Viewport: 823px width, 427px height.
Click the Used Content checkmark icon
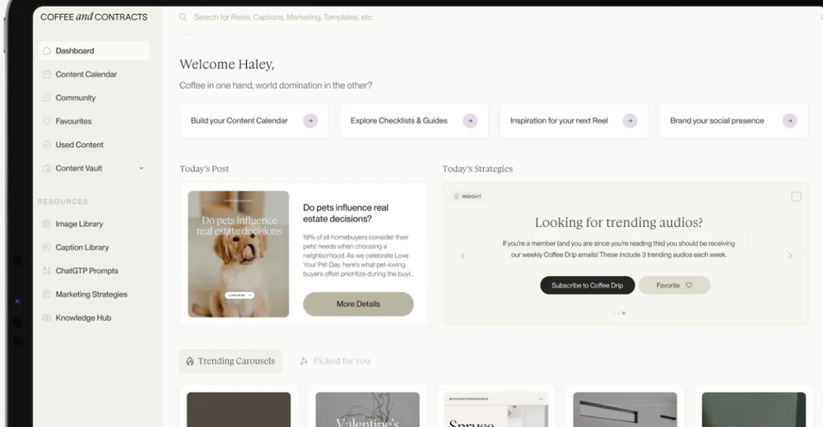[47, 145]
